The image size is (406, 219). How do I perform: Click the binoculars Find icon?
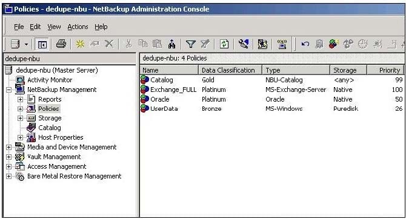171,44
